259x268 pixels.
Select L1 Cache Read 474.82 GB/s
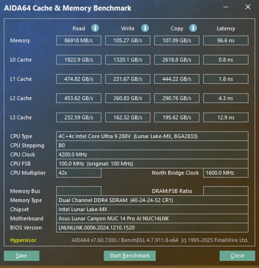79,79
